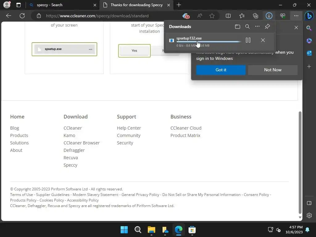Open Edge Settings and more menu

(296, 16)
